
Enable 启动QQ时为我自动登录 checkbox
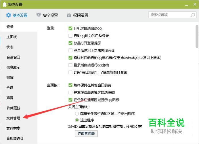[x=70, y=36]
